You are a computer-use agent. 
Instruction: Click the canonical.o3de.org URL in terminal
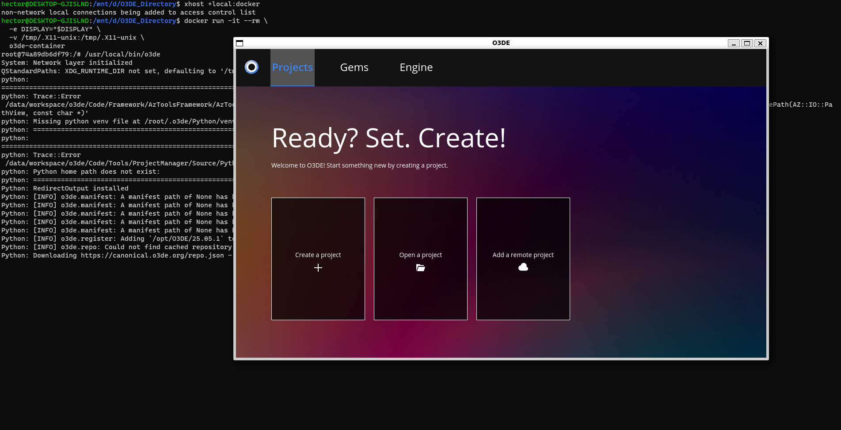152,256
